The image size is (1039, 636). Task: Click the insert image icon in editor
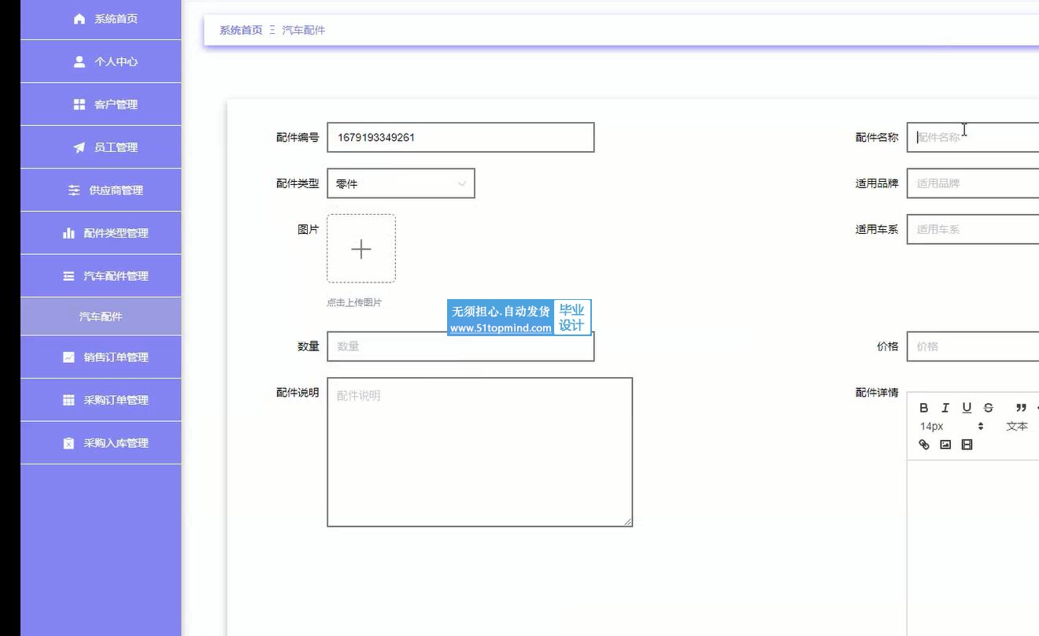[x=945, y=445]
